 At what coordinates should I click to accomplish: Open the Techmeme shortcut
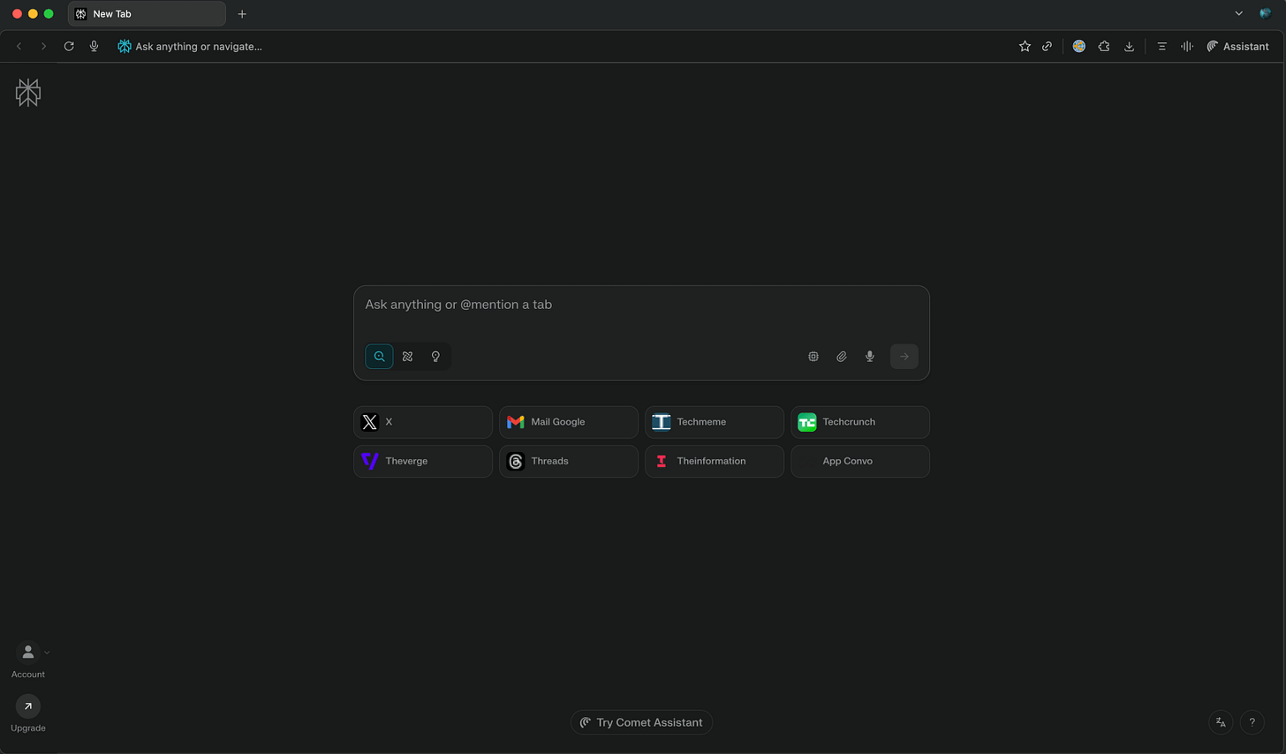pos(715,422)
